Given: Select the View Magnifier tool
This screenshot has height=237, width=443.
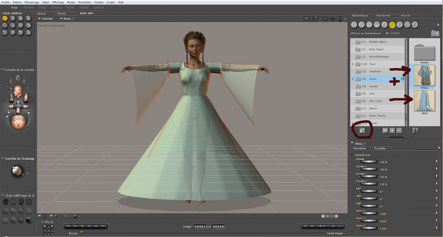Looking at the screenshot, I should [x=13, y=33].
